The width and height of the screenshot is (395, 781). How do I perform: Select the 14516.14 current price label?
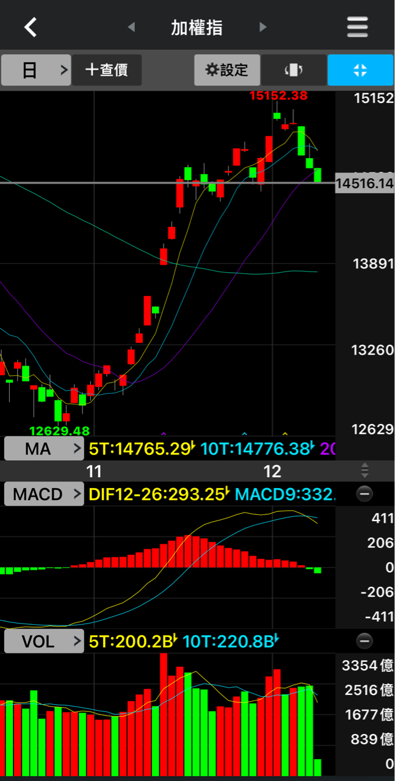[x=364, y=183]
